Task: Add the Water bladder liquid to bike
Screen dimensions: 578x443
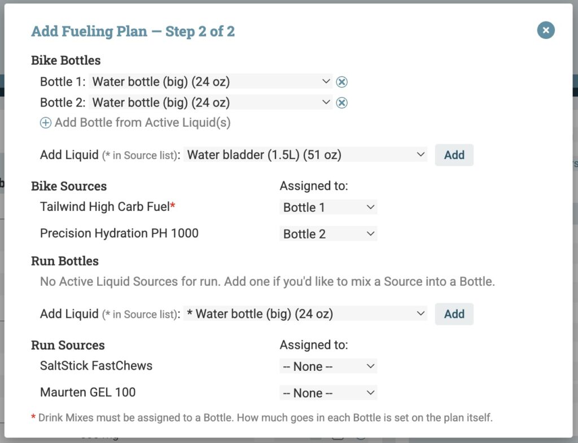Action: pos(454,155)
